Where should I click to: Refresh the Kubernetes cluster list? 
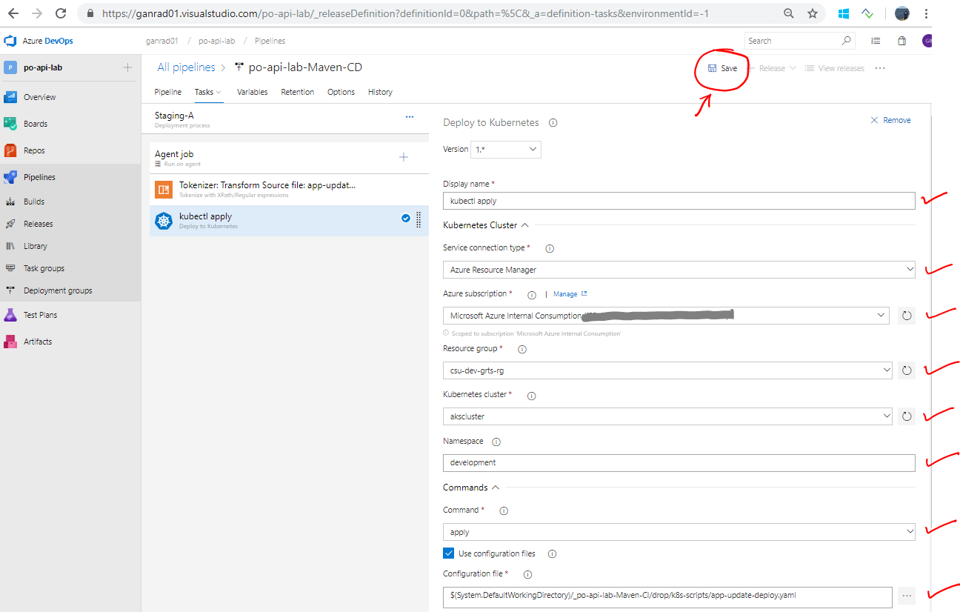907,416
